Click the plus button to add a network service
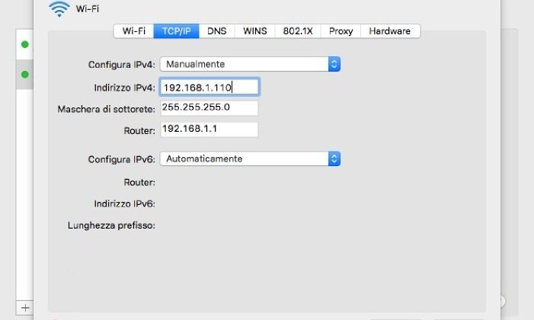 pos(25,308)
